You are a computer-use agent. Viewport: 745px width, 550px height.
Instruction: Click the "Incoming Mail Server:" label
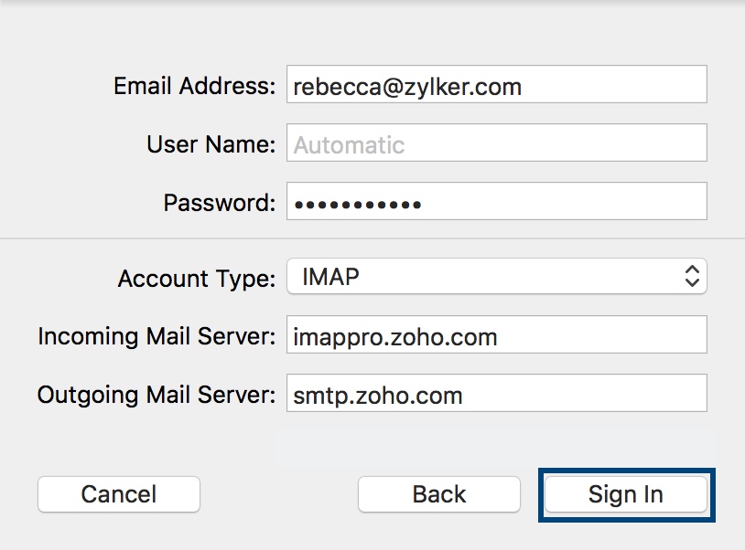(156, 336)
